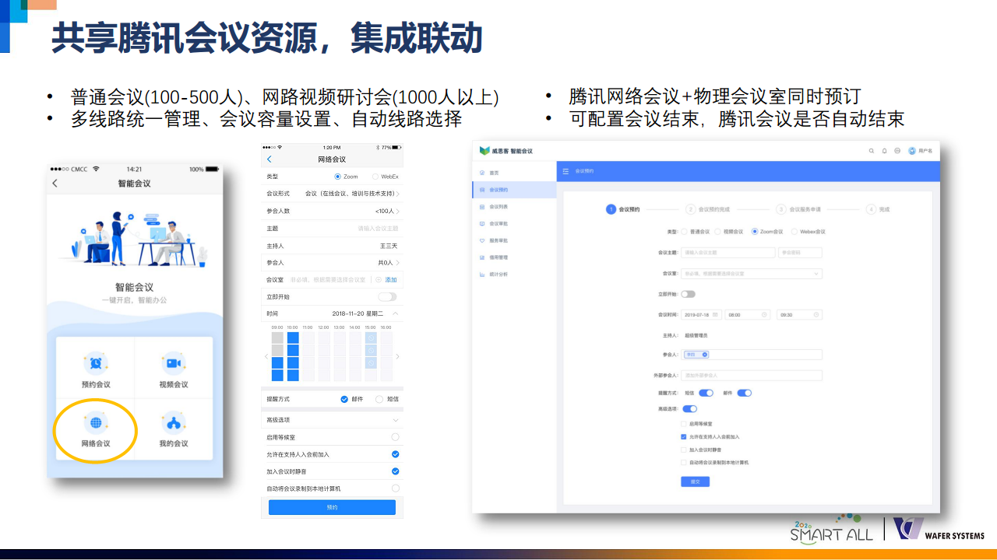Toggle web 短信 reminder switch
The width and height of the screenshot is (997, 560).
coord(706,393)
